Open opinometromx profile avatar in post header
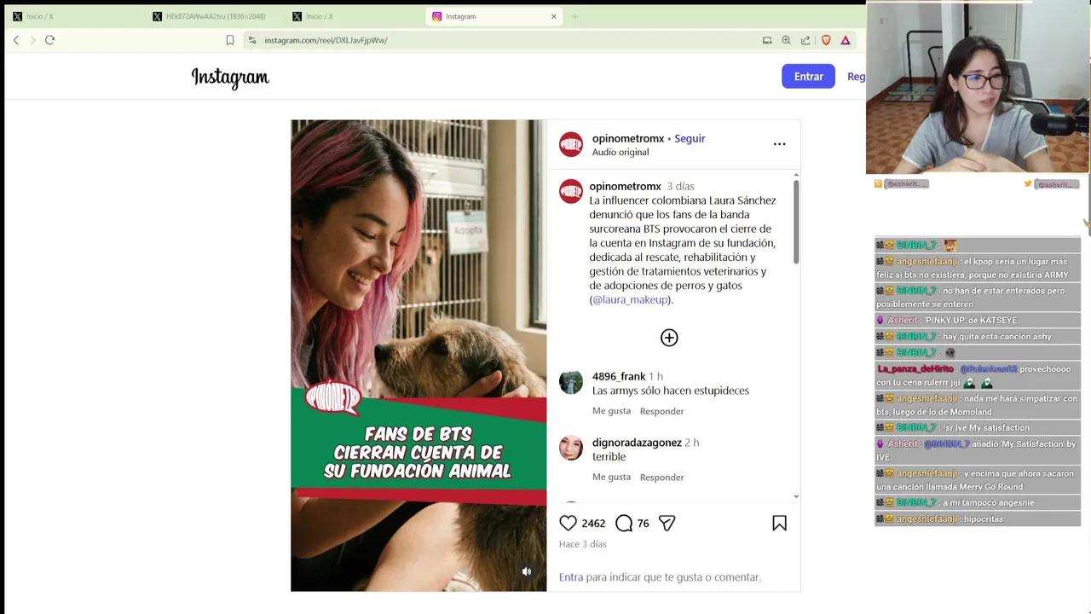 (571, 144)
